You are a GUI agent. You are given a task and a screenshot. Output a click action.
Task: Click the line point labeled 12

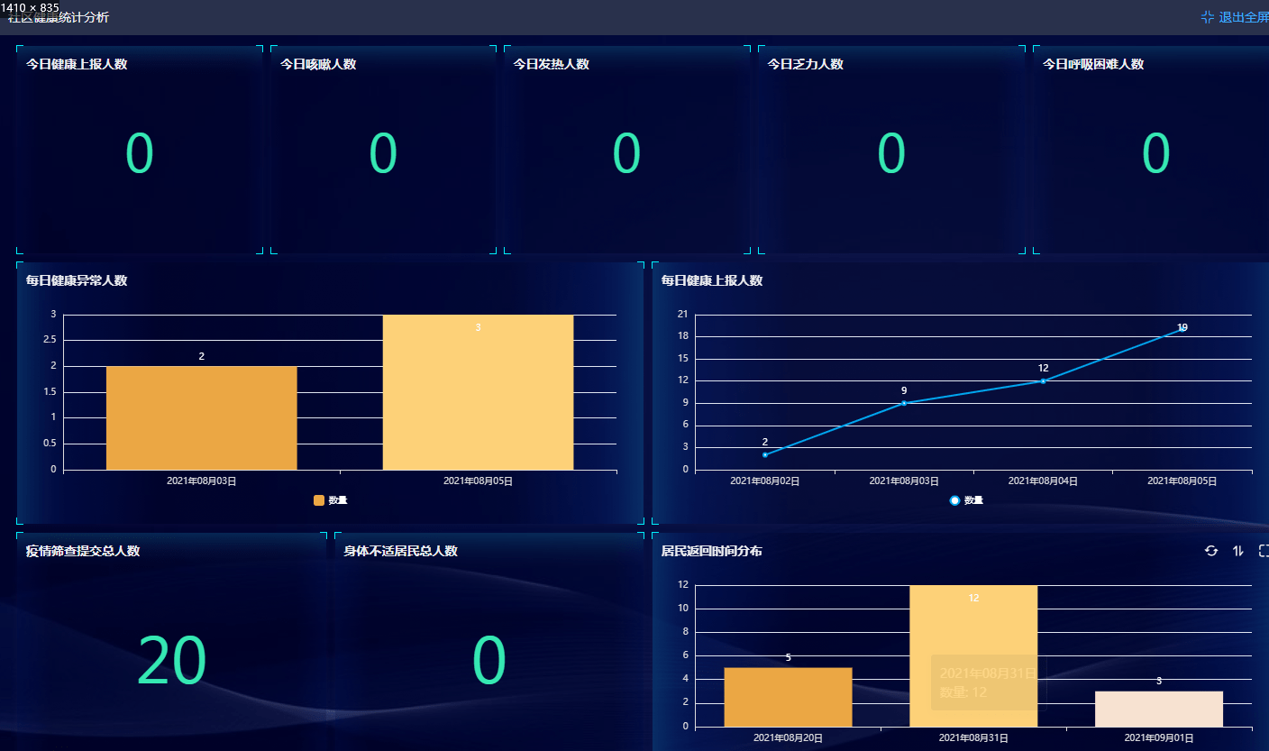pyautogui.click(x=1043, y=380)
